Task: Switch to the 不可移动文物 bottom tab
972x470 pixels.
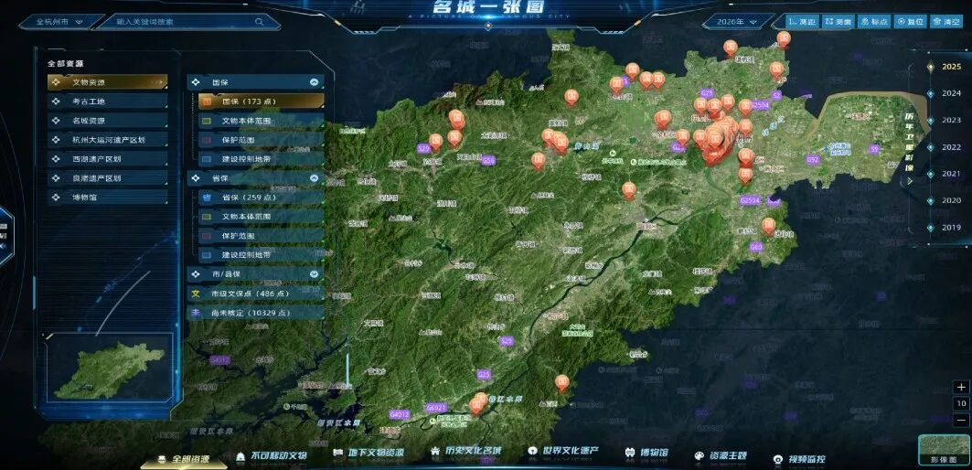Action: click(x=272, y=455)
